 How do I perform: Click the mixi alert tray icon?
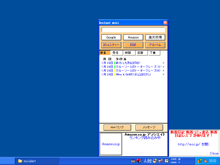click(x=200, y=161)
